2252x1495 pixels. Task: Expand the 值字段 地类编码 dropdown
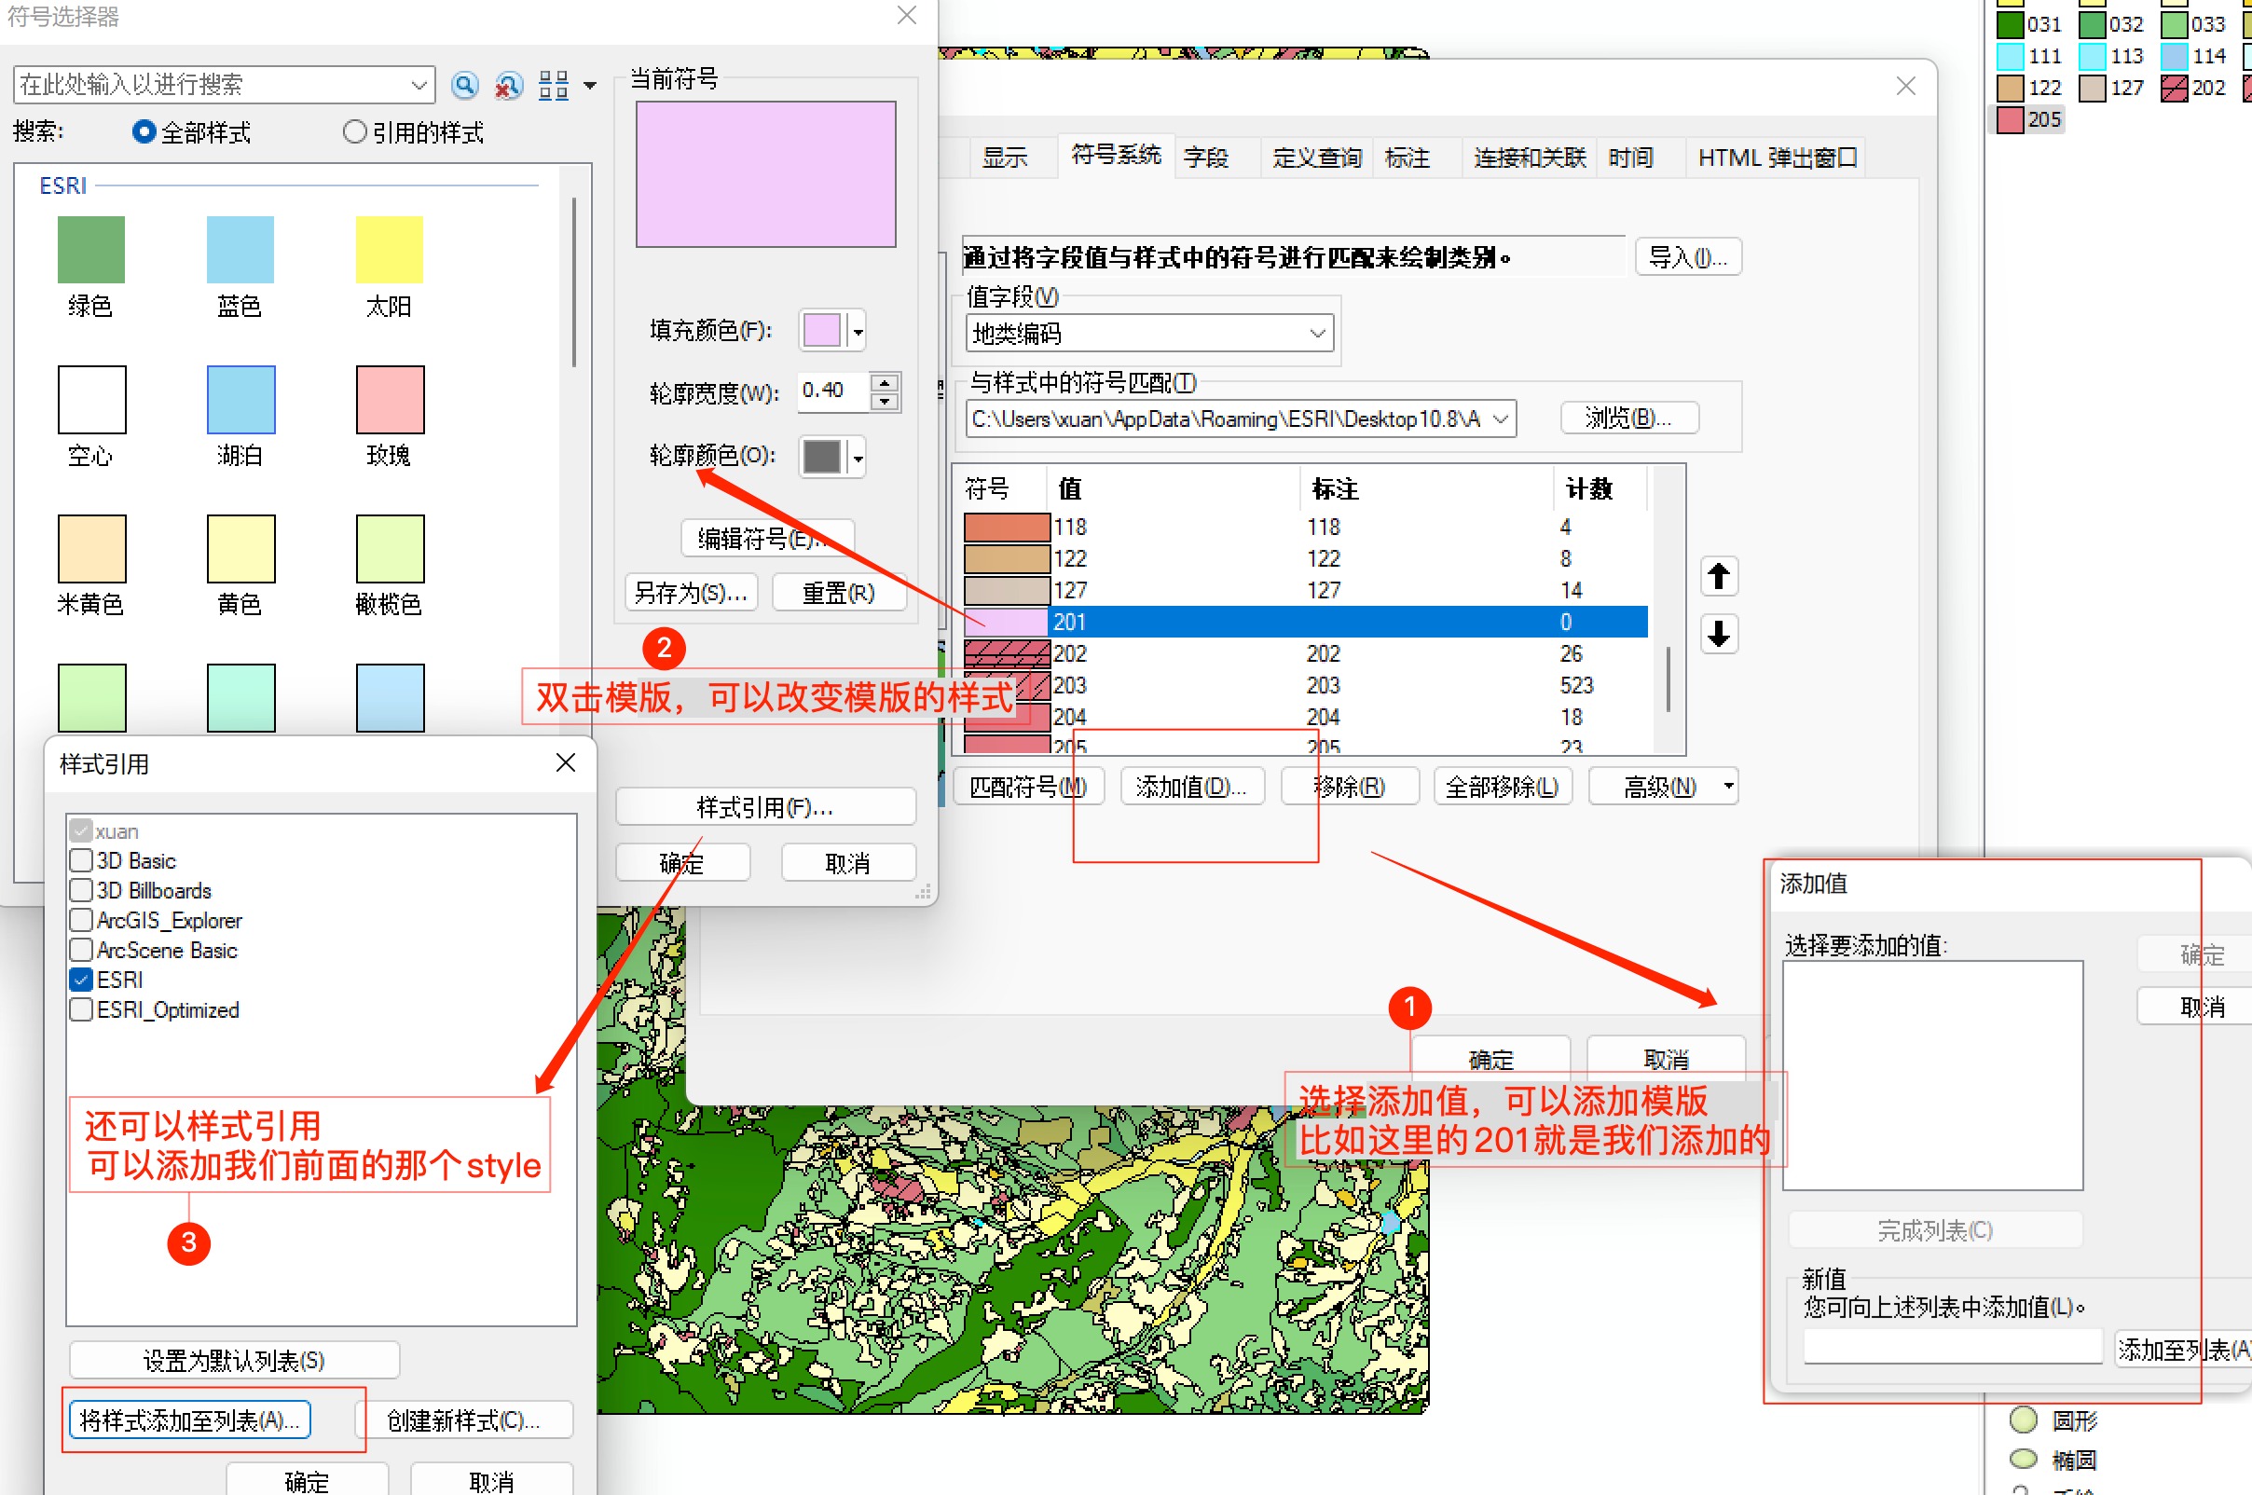tap(1316, 334)
